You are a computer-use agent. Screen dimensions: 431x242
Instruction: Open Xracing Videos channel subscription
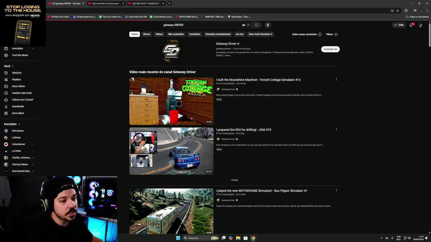tap(20, 164)
